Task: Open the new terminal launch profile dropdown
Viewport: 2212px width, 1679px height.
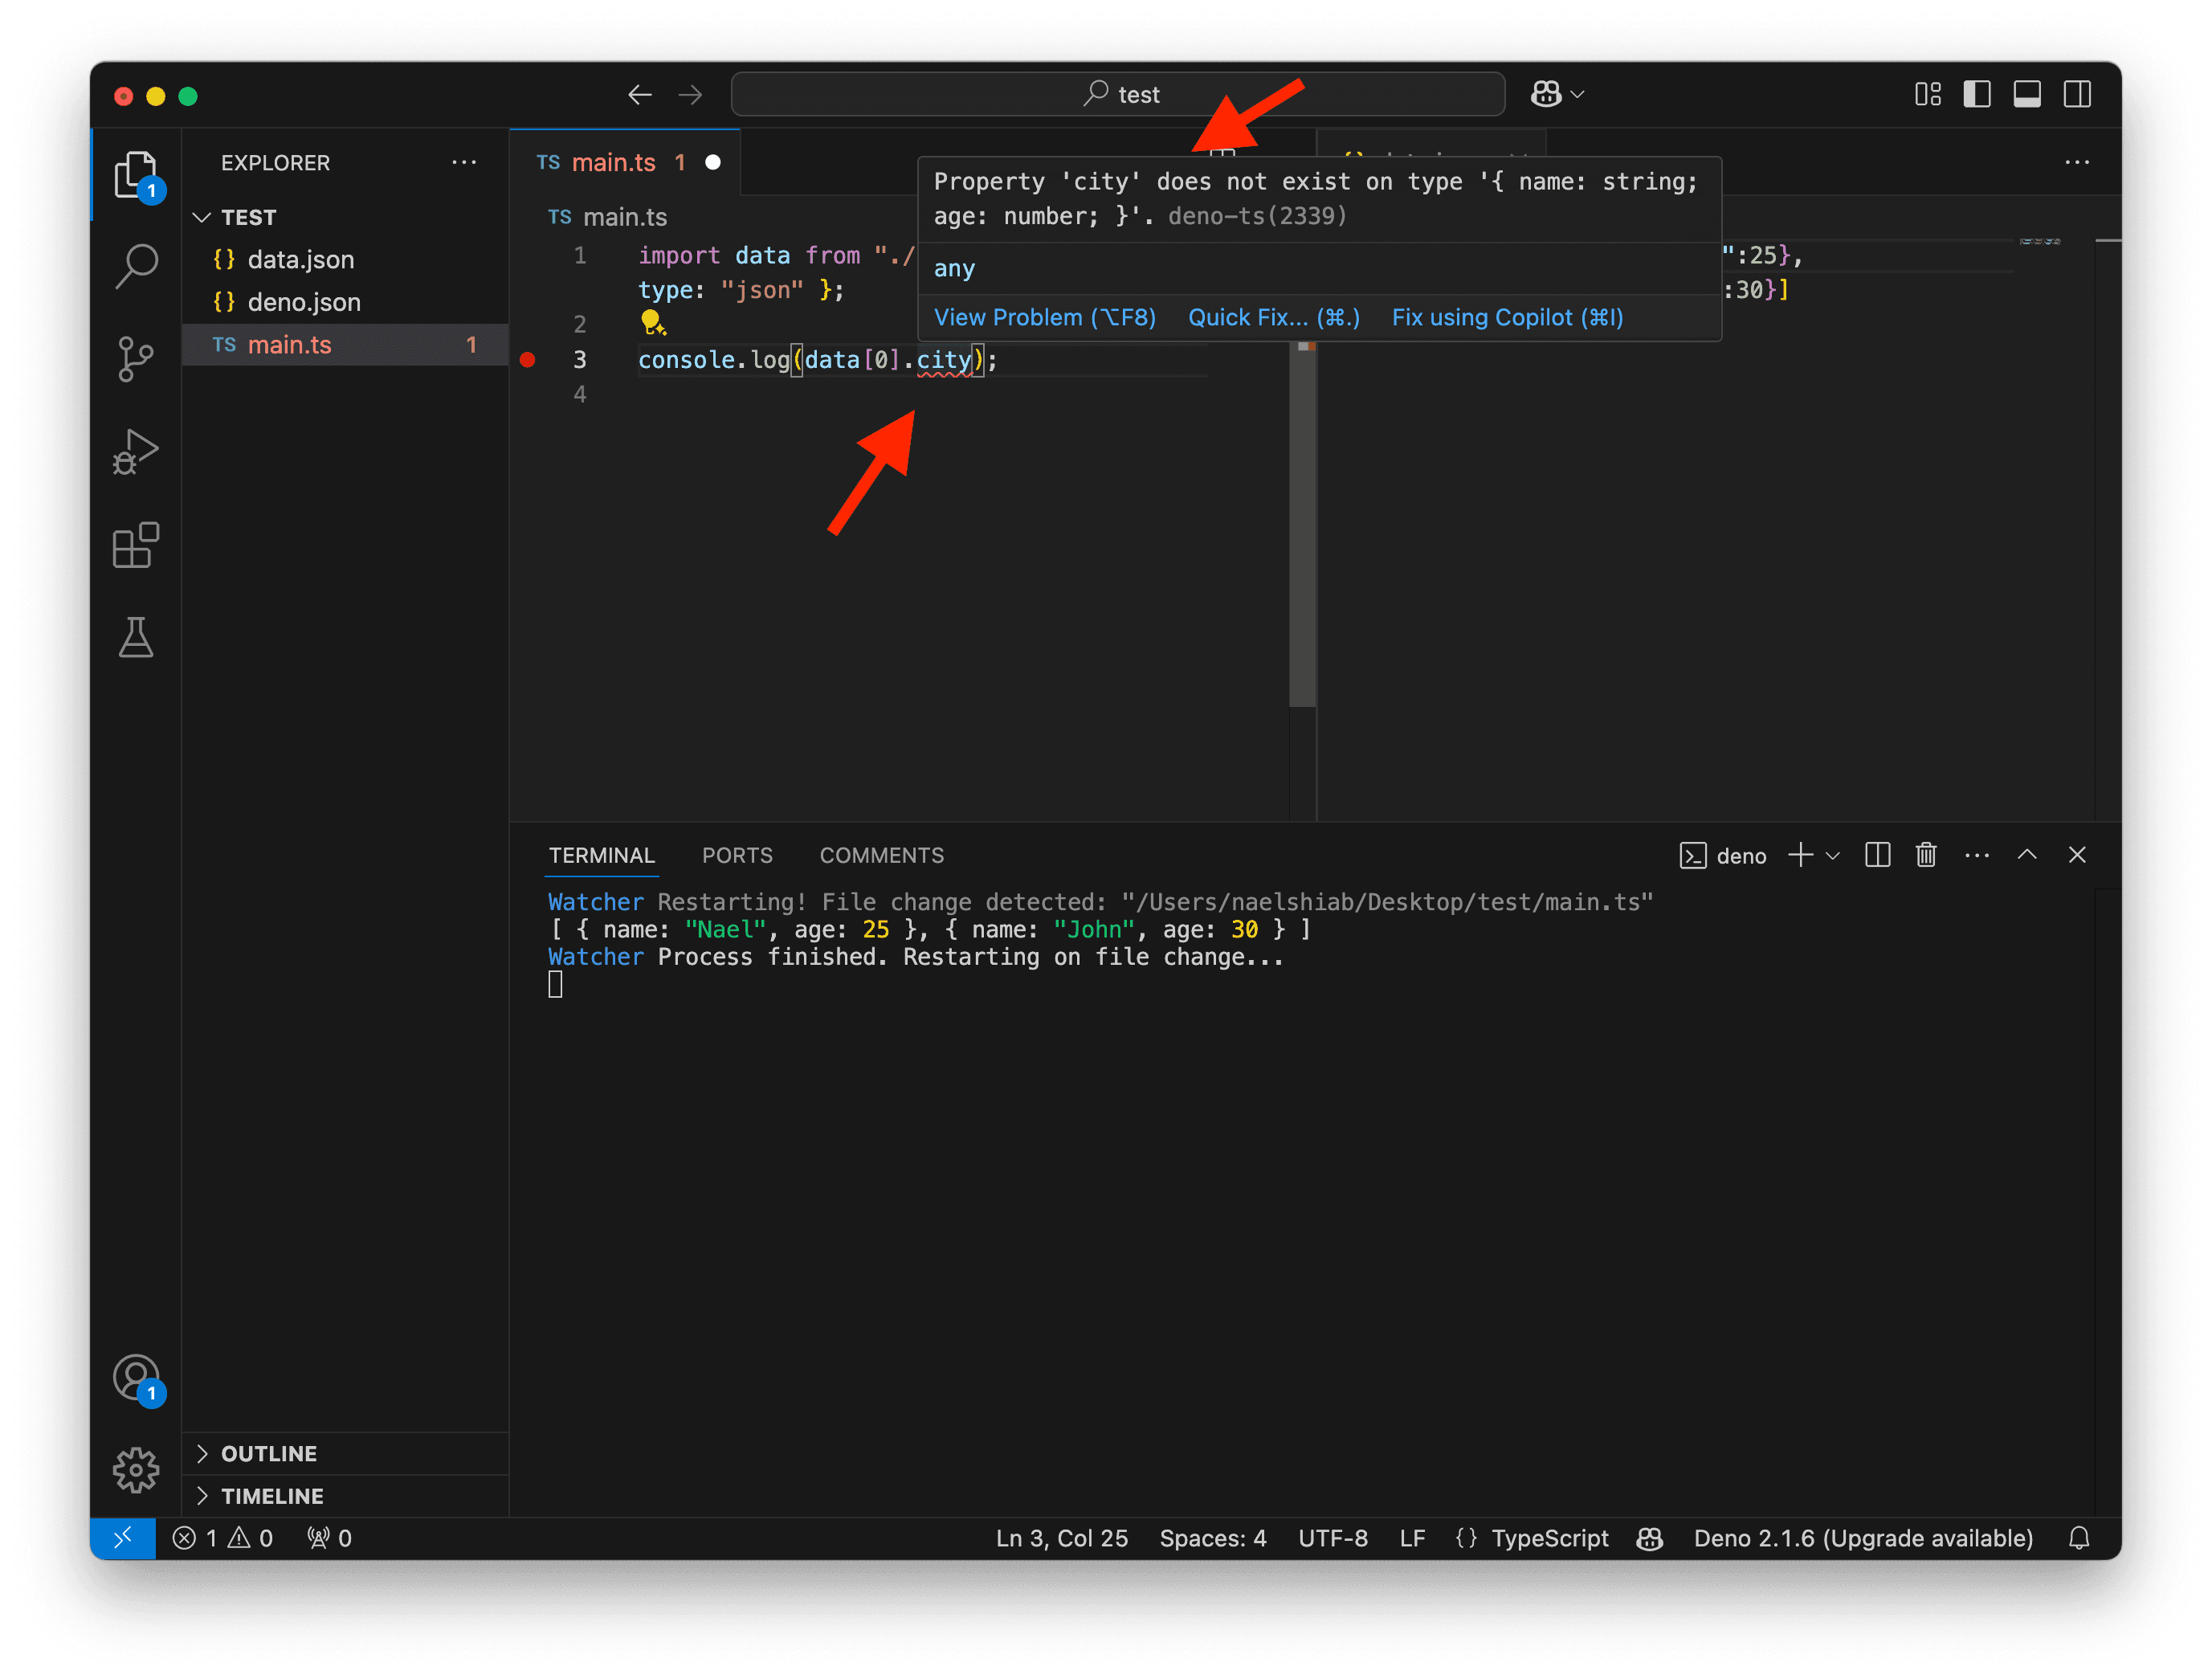Action: 1832,856
